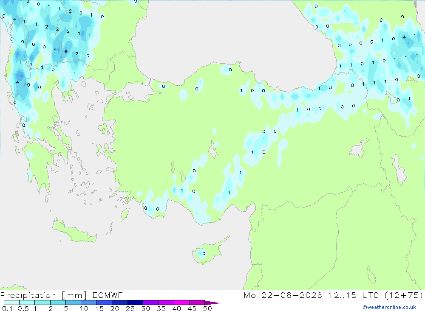
Task: Click the '[mm]' unit label
Action: (x=74, y=295)
